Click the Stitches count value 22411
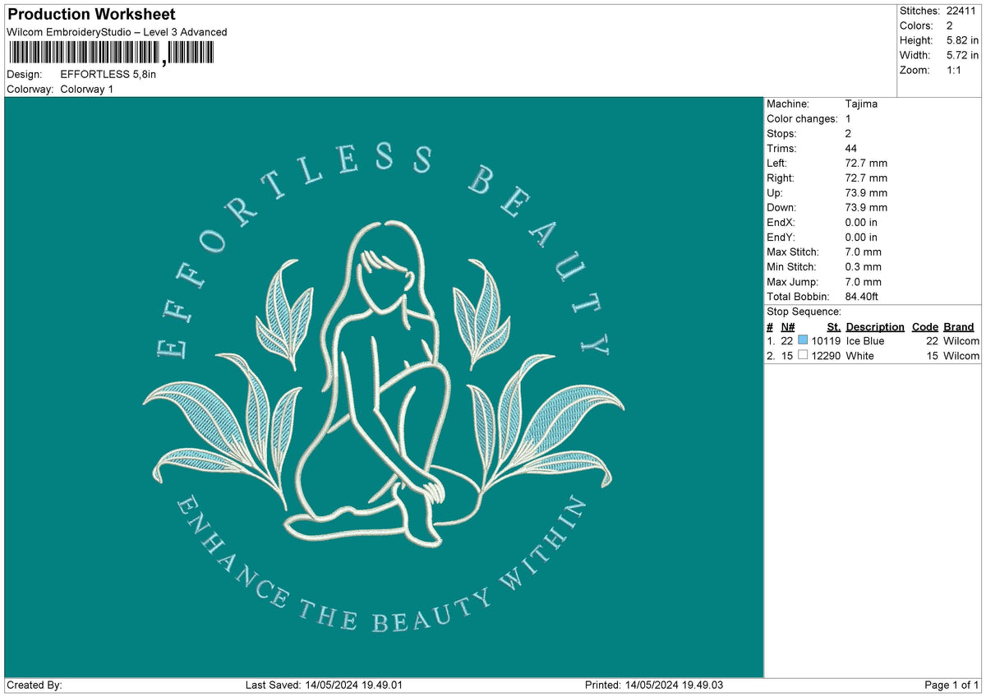This screenshot has height=697, width=986. (x=961, y=11)
